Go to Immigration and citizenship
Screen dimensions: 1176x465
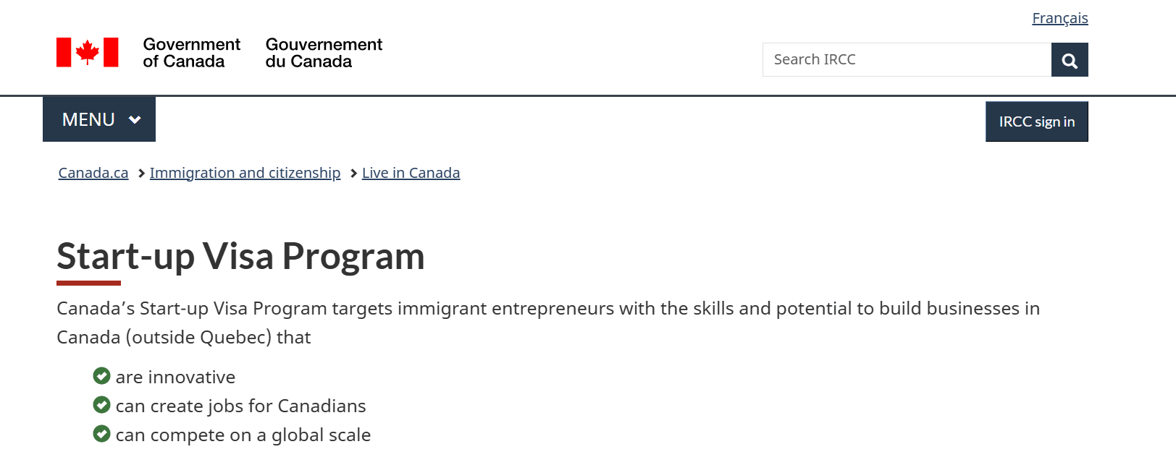pyautogui.click(x=245, y=173)
